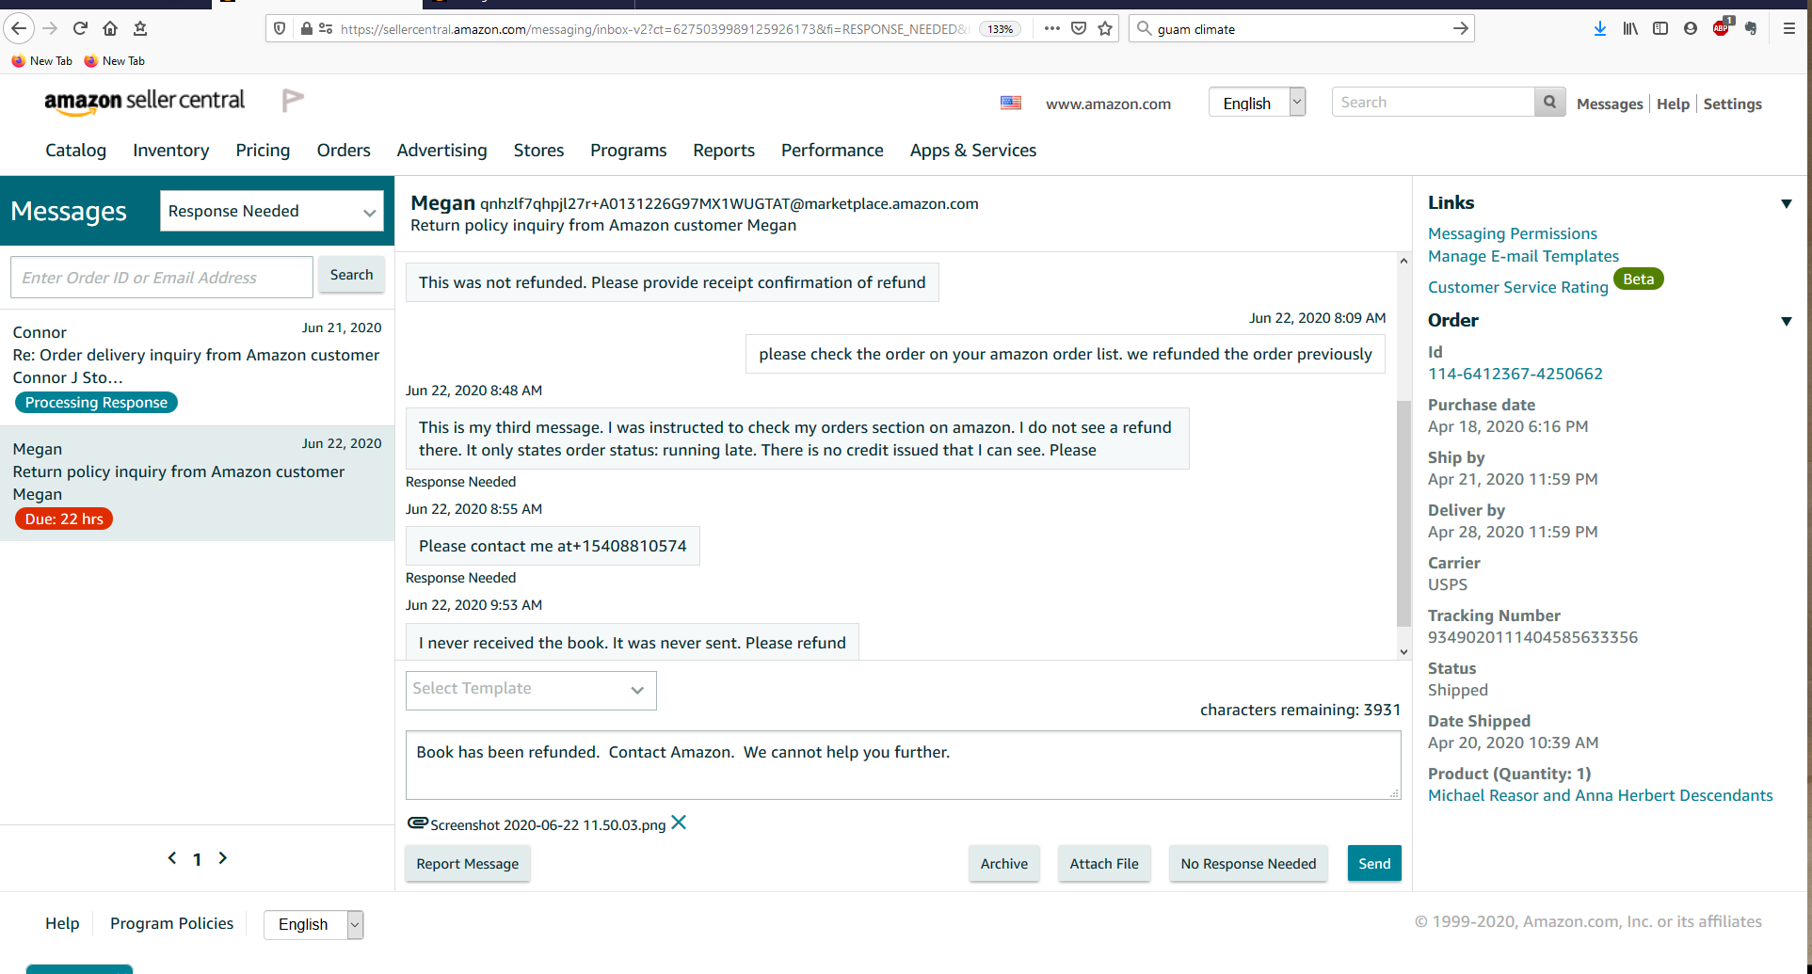This screenshot has width=1812, height=974.
Task: Click the Amazon Seller Central logo
Action: click(144, 101)
